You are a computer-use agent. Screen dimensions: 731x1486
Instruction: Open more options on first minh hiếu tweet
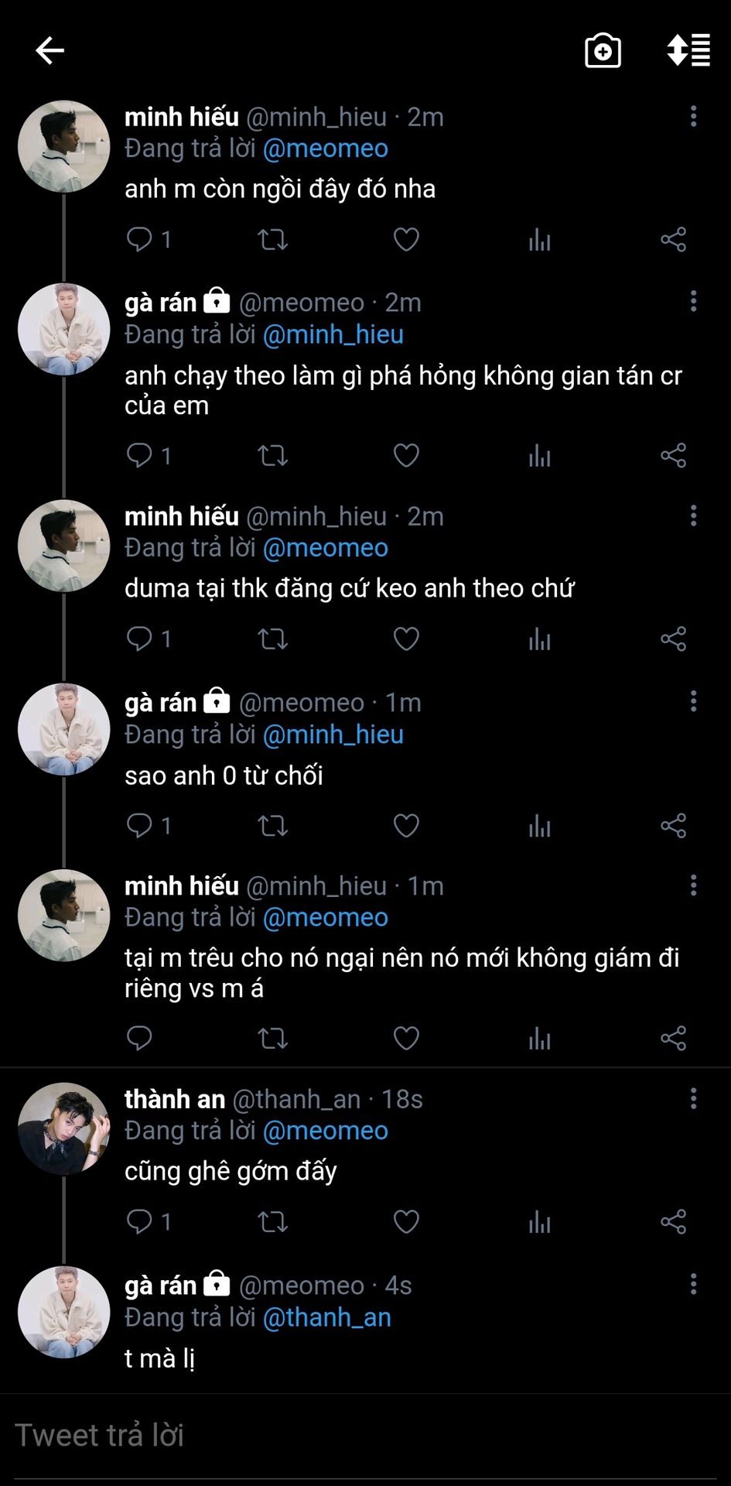(x=693, y=116)
